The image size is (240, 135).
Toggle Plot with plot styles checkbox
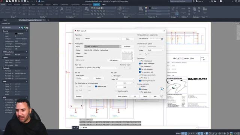140,69
